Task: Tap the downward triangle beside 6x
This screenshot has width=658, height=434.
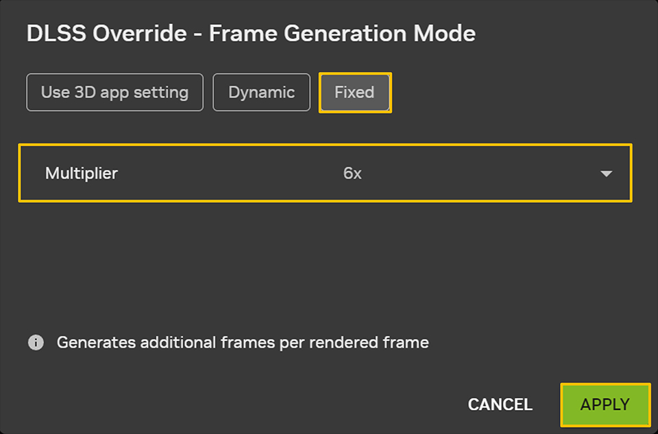Action: point(606,174)
